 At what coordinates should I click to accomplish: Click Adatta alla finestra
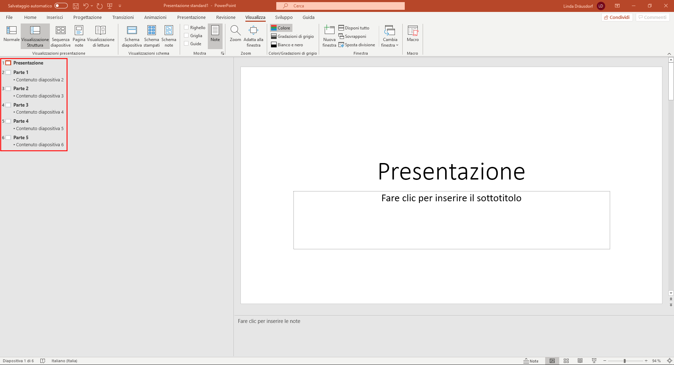(253, 36)
